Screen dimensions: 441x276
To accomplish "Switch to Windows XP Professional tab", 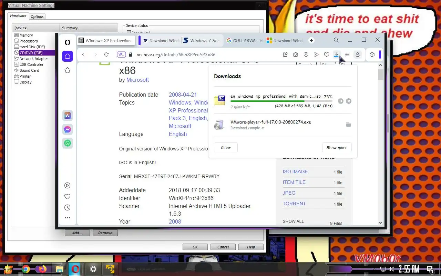I will (105, 40).
